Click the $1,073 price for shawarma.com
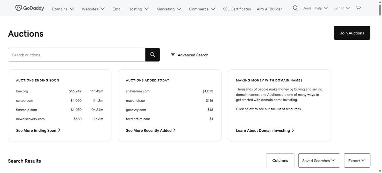 [x=208, y=91]
